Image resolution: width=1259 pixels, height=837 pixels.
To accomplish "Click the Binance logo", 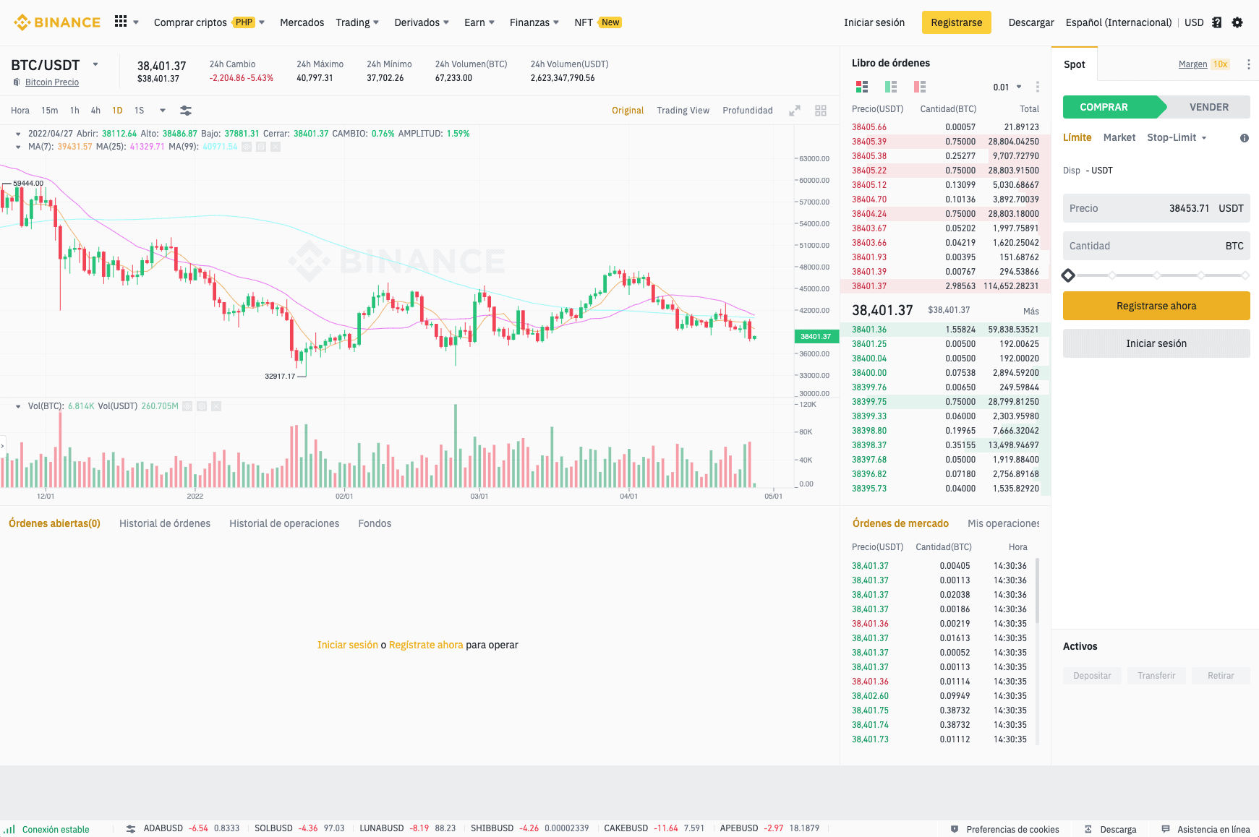I will pos(57,22).
